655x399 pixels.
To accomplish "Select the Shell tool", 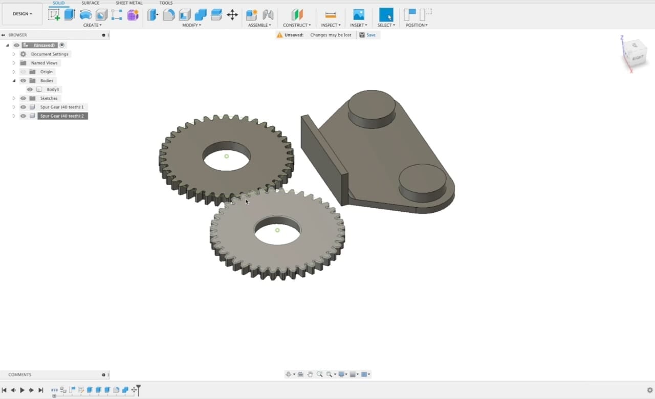I will coord(185,15).
